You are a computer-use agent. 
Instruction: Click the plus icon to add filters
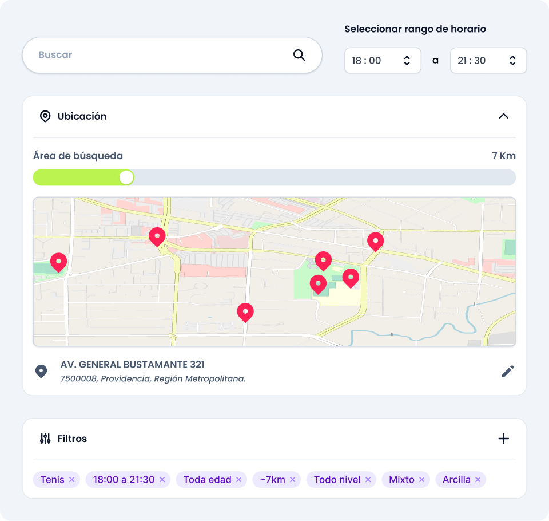(503, 439)
